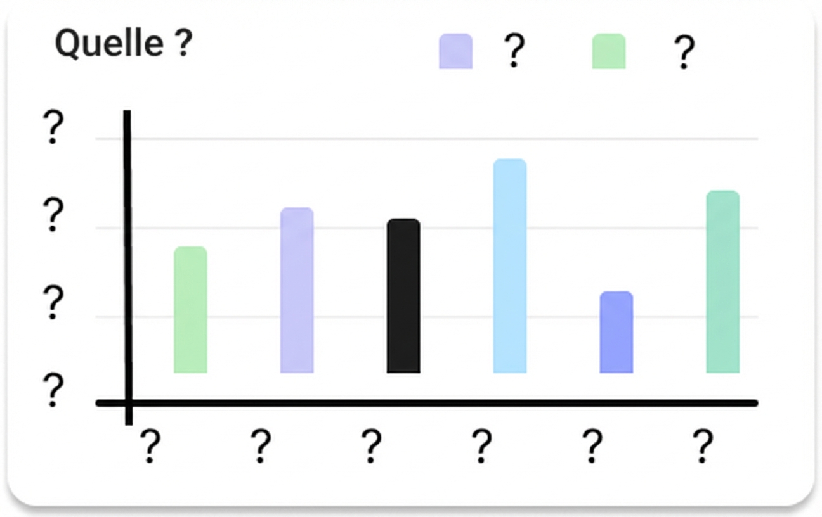The height and width of the screenshot is (517, 822).
Task: Click the shortest periwinkle blue bar
Action: 616,332
